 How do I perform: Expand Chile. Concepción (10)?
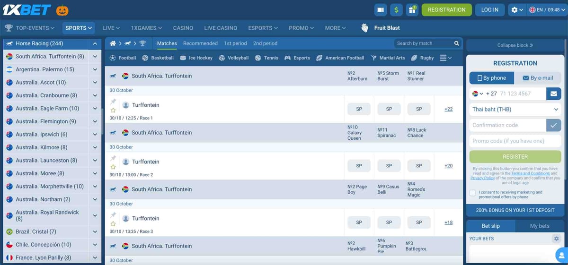click(95, 245)
